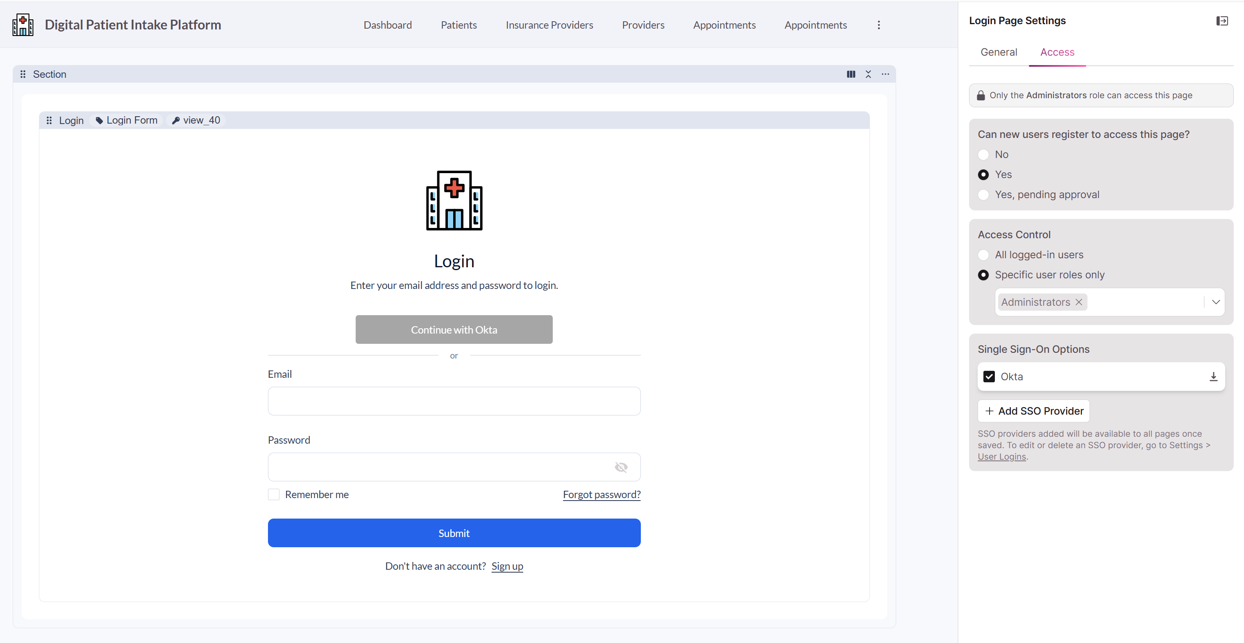
Task: Click the Add SSO Provider button
Action: (x=1033, y=411)
